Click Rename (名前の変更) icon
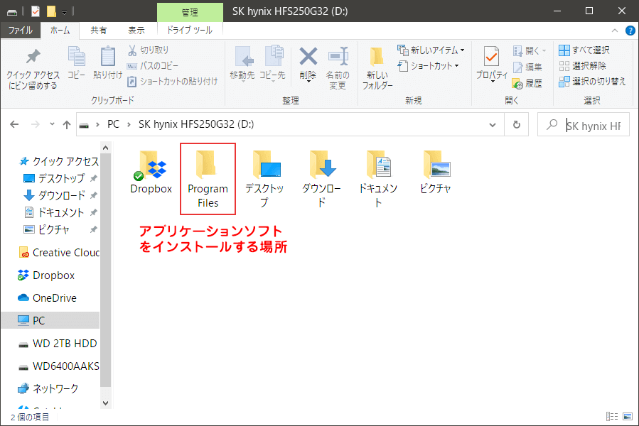 (x=338, y=68)
